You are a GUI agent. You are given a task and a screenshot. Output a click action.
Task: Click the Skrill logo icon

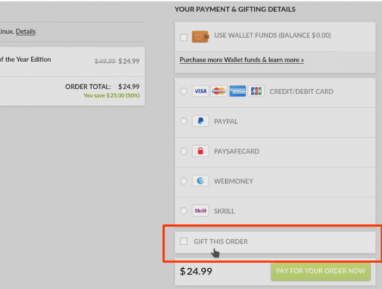[200, 210]
